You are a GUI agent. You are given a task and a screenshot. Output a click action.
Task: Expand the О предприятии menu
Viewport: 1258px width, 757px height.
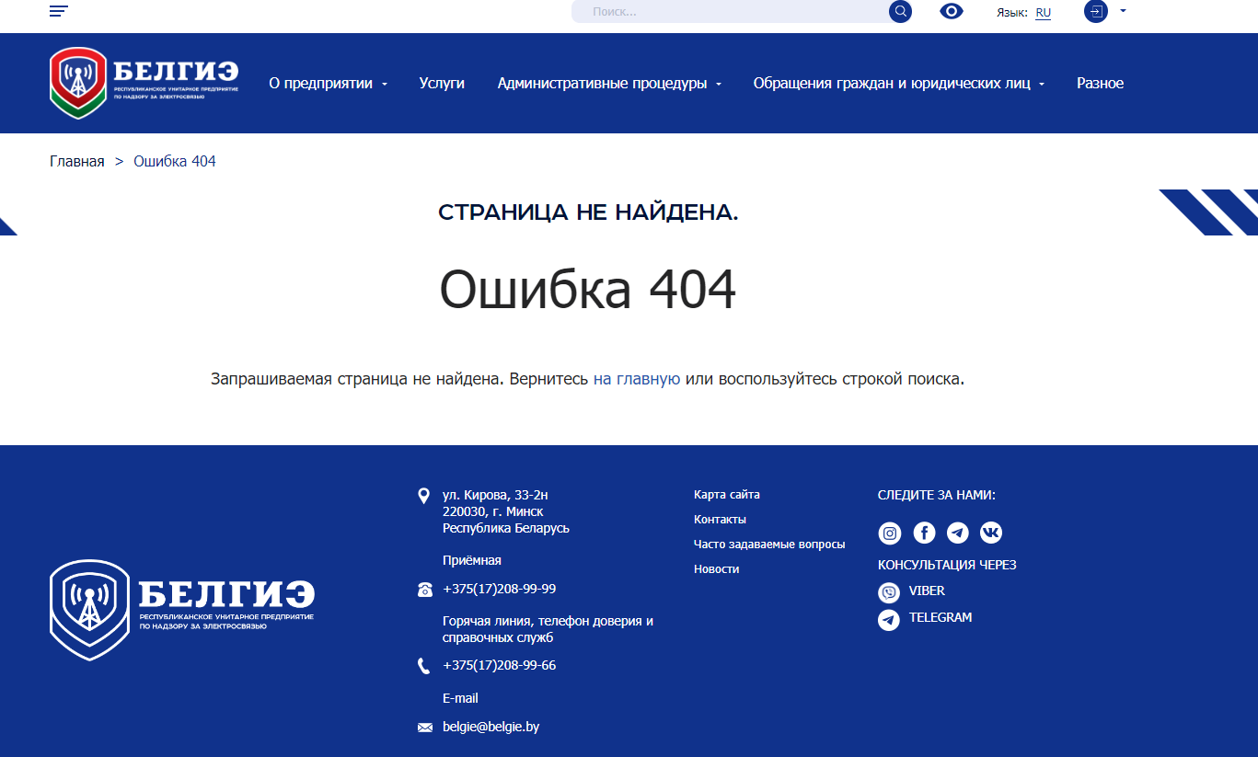point(328,83)
